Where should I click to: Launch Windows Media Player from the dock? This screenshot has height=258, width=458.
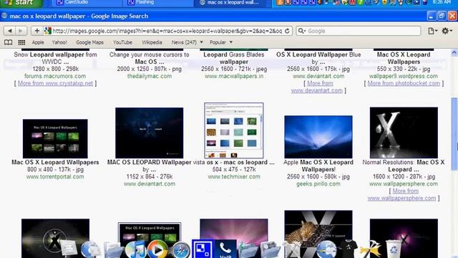pos(157,249)
